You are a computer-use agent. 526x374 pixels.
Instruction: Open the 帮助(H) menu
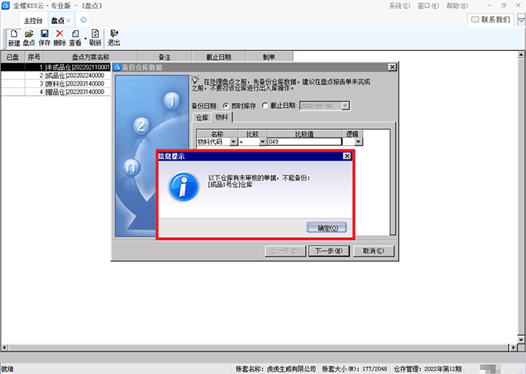[457, 6]
